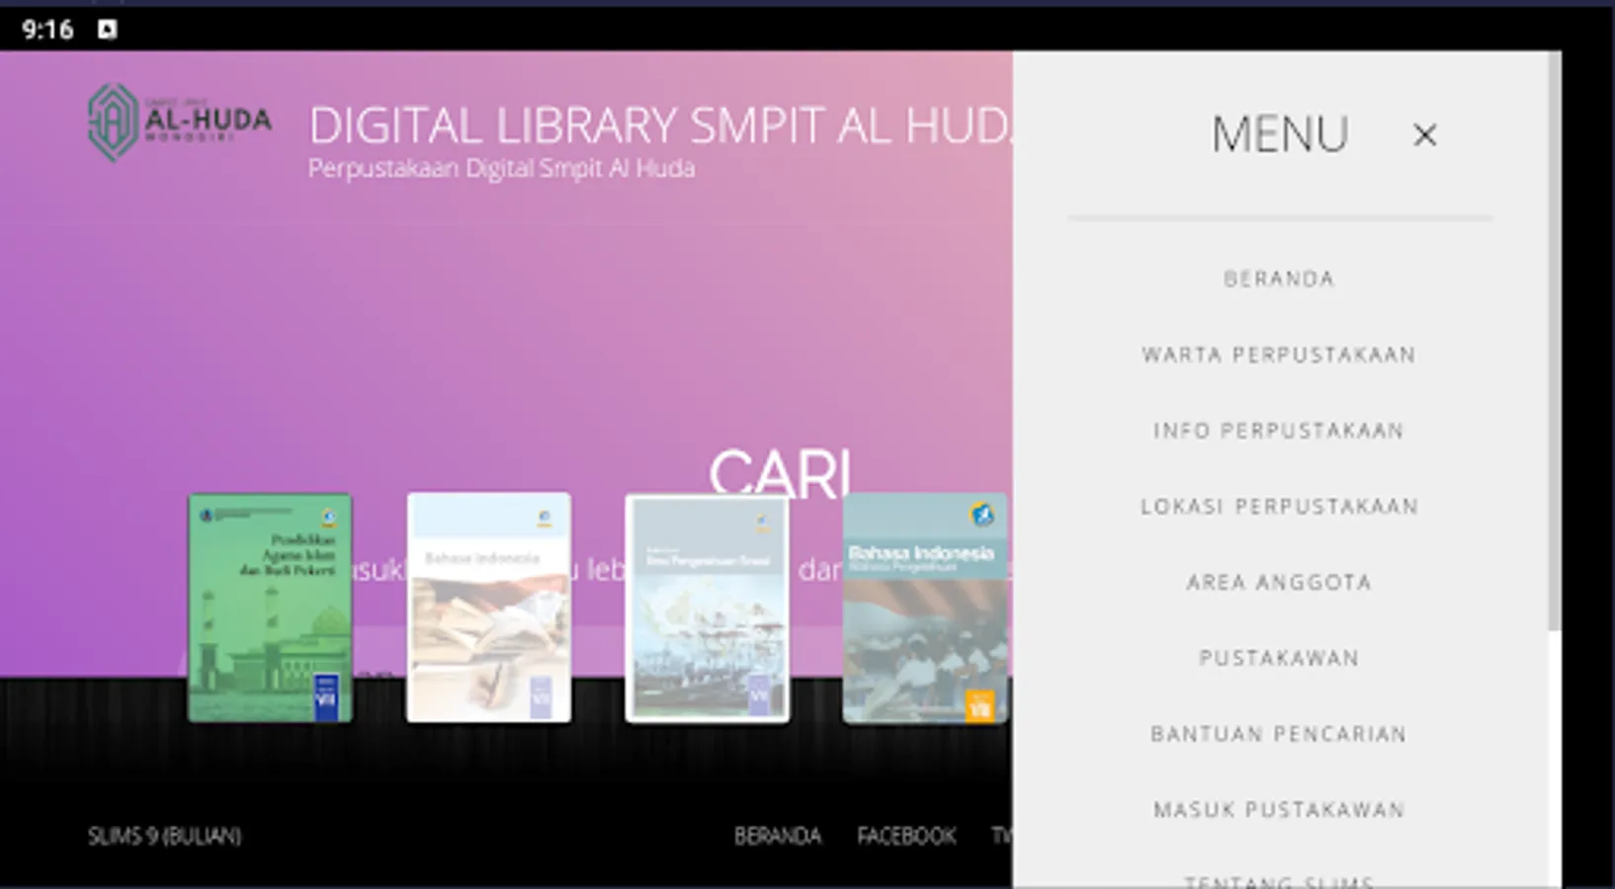Click the Beranda footer link
Image resolution: width=1615 pixels, height=889 pixels.
coord(778,837)
